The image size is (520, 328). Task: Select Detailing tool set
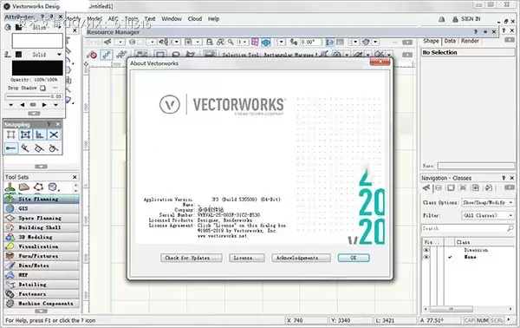pos(42,285)
